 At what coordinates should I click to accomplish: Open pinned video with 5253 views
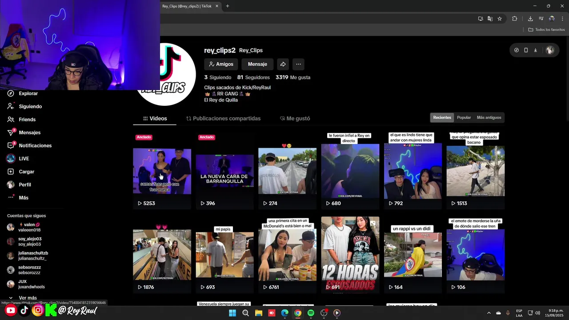pyautogui.click(x=162, y=171)
